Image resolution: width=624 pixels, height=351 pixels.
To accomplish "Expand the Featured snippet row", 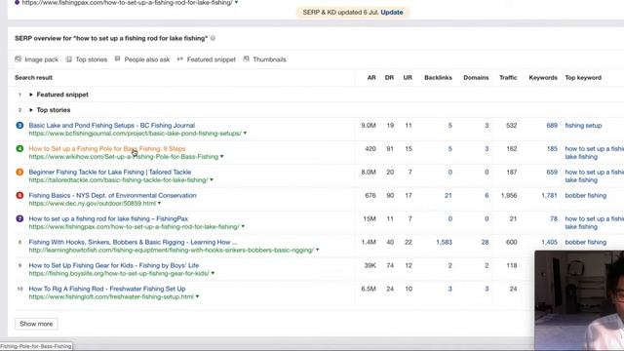I will [x=31, y=95].
